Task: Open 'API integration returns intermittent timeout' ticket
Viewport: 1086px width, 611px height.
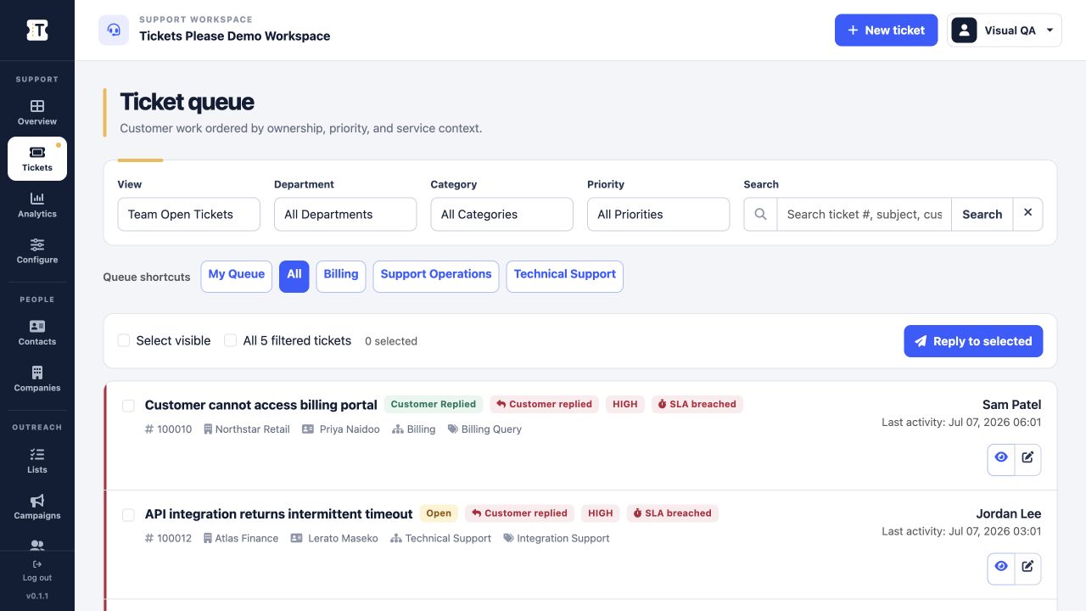Action: point(279,514)
